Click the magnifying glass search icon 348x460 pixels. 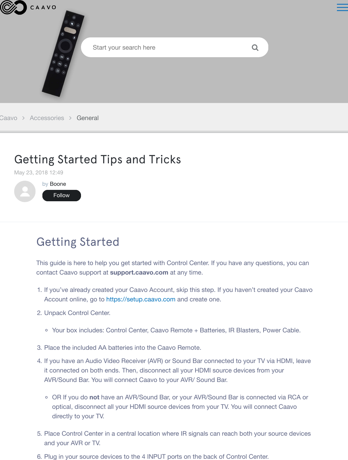[255, 47]
